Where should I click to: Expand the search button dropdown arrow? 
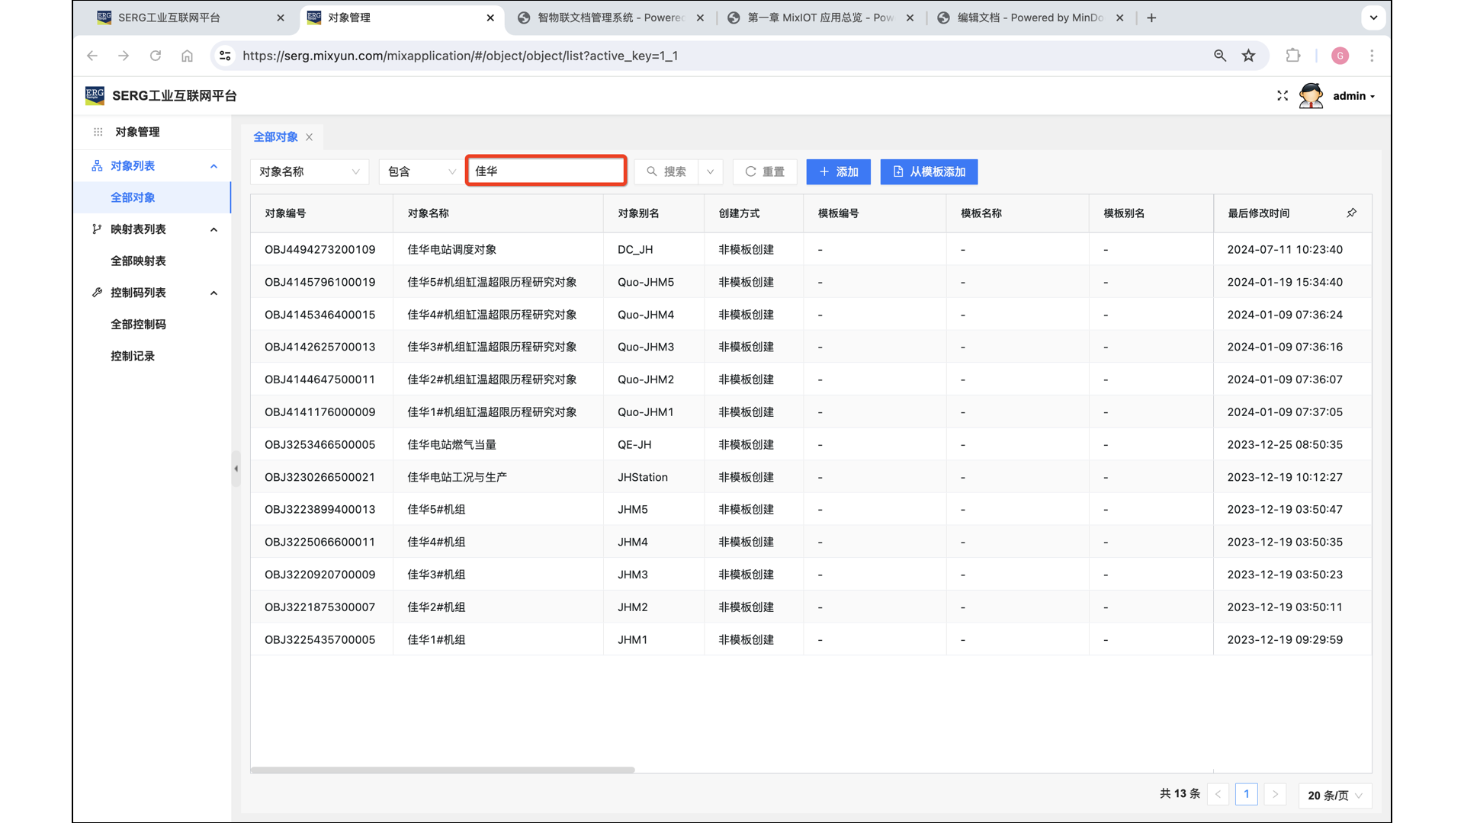710,171
